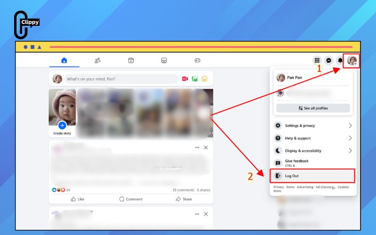Image resolution: width=376 pixels, height=235 pixels.
Task: Comment on the first post
Action: tap(131, 199)
